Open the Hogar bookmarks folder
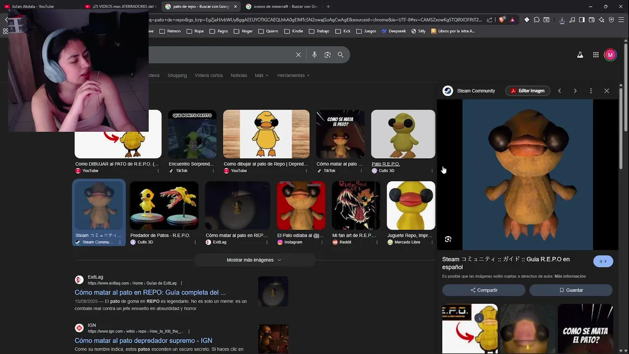629x354 pixels. coord(243,31)
